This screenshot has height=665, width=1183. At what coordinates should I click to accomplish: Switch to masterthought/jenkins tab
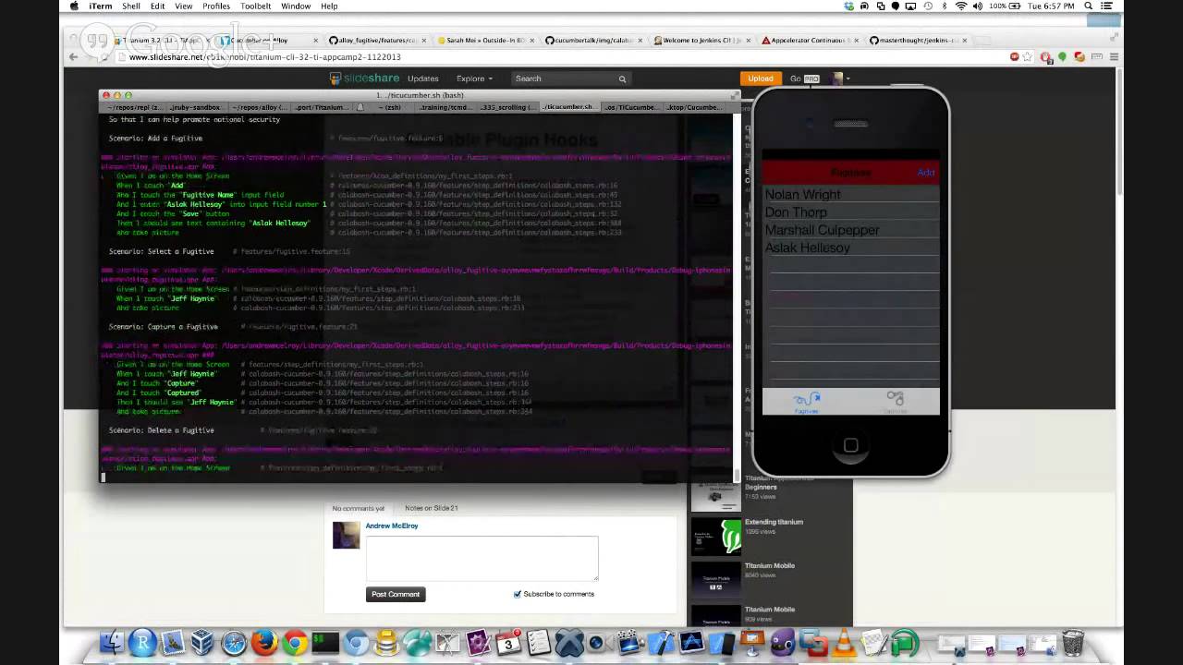[x=918, y=41]
